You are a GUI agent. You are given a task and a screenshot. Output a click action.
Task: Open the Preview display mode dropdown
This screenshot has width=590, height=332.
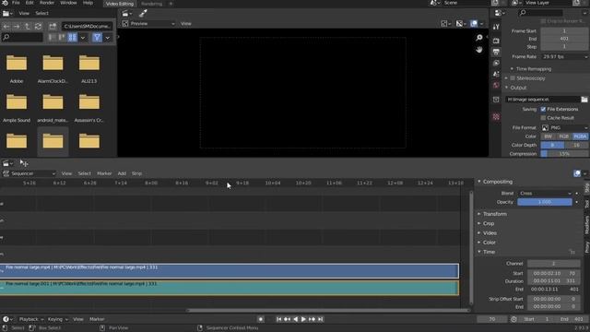(148, 24)
